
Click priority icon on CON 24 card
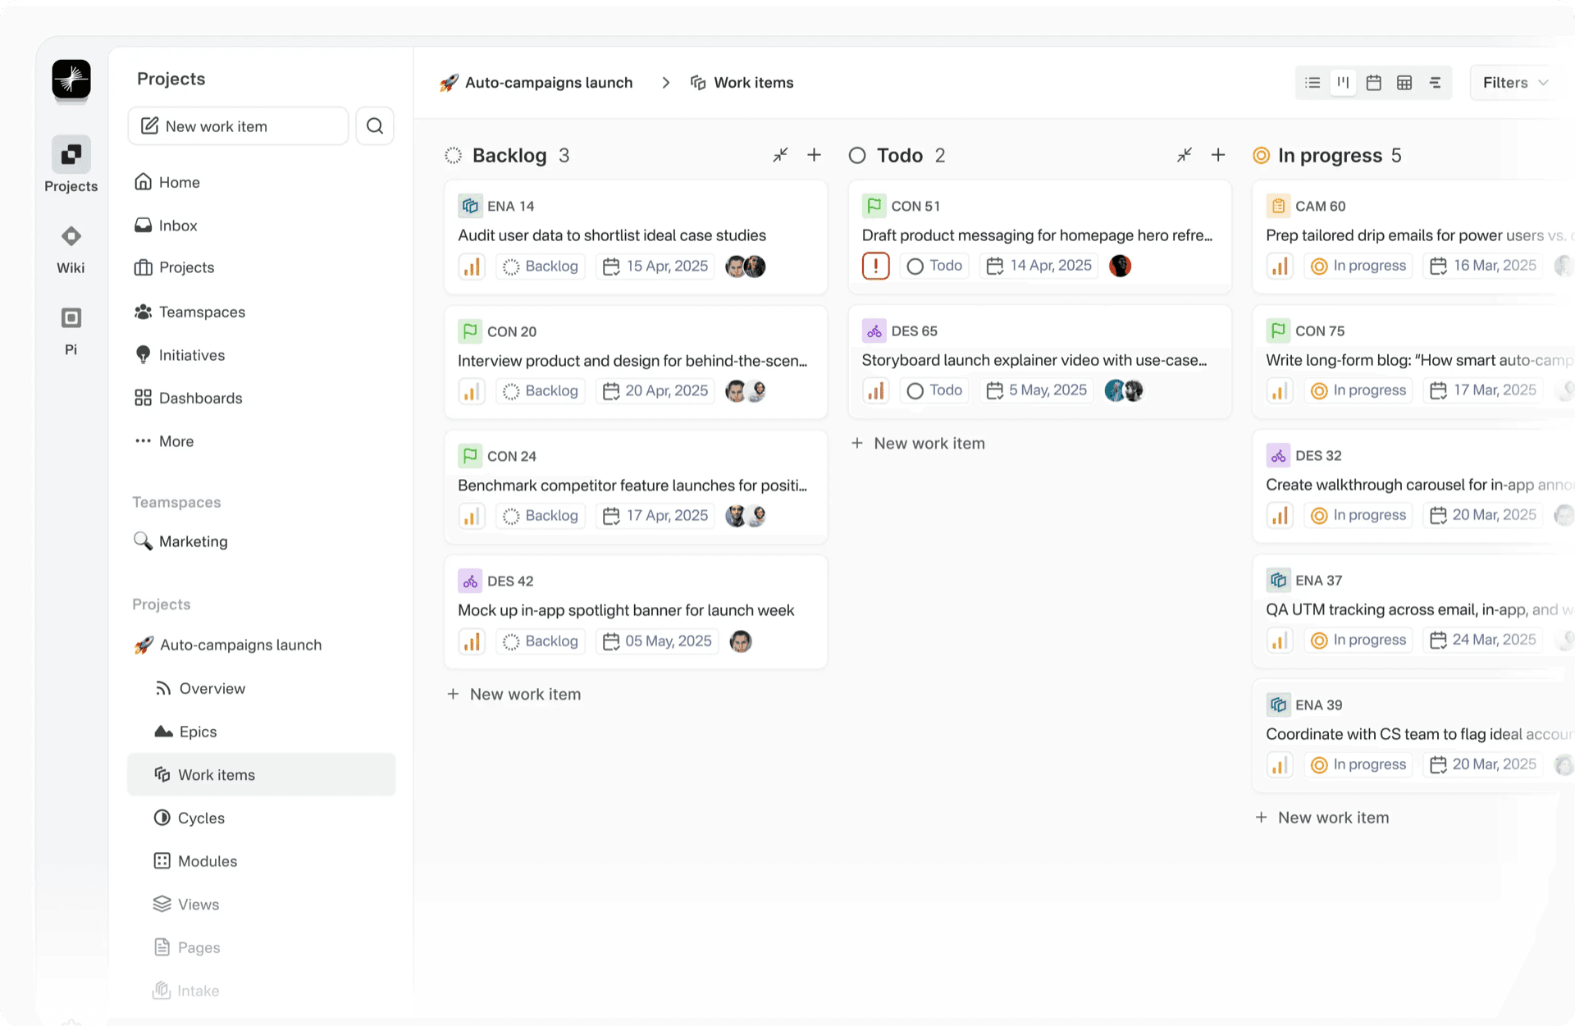[x=472, y=516]
